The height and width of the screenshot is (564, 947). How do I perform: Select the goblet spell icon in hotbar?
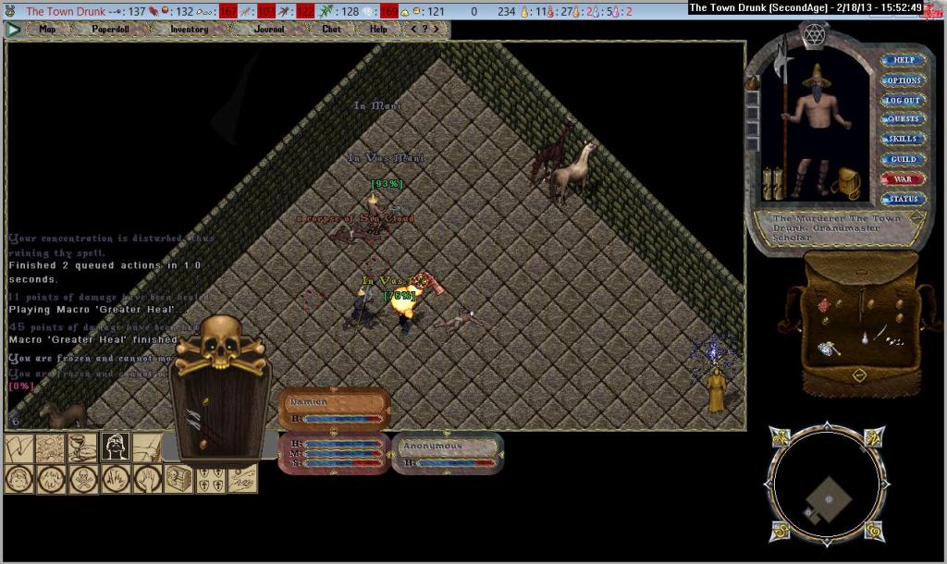click(x=82, y=448)
